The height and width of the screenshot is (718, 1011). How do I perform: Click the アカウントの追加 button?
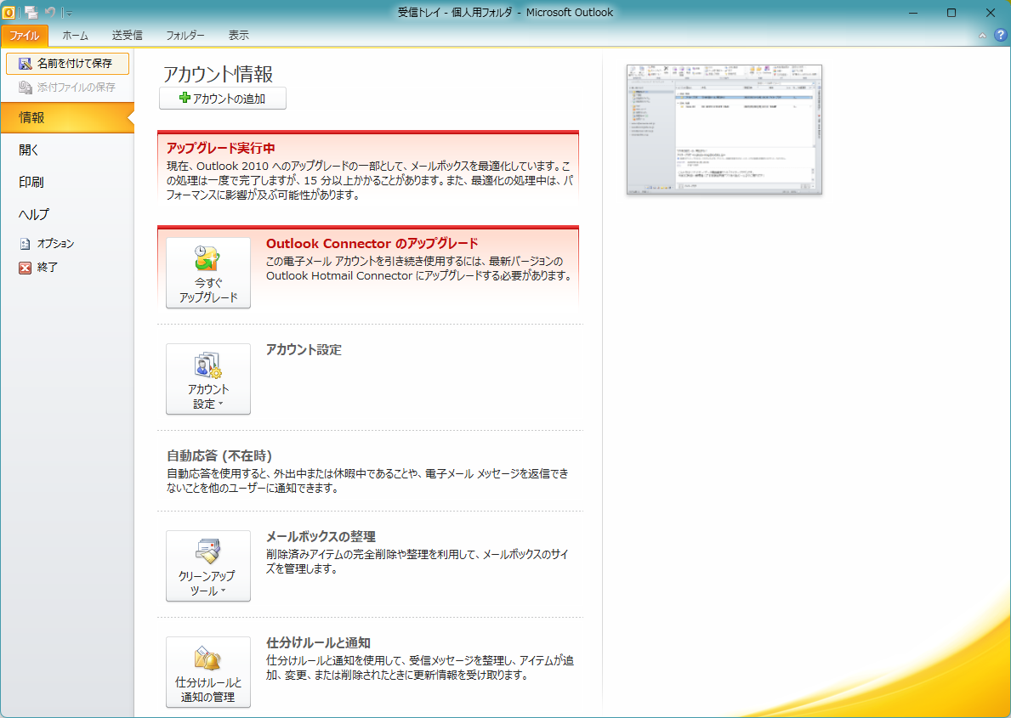point(223,99)
